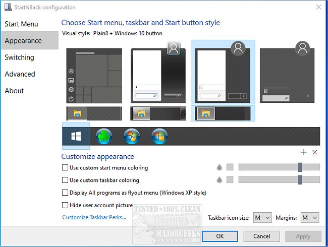Screen dimensions: 328x247
Task: Select the Windows 10 tiled start menu style
Action: pos(94,76)
